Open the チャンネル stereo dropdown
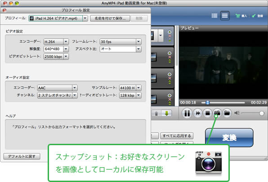268x182 pixels. pyautogui.click(x=75, y=95)
